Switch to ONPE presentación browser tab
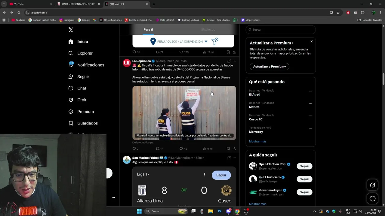 (78, 4)
